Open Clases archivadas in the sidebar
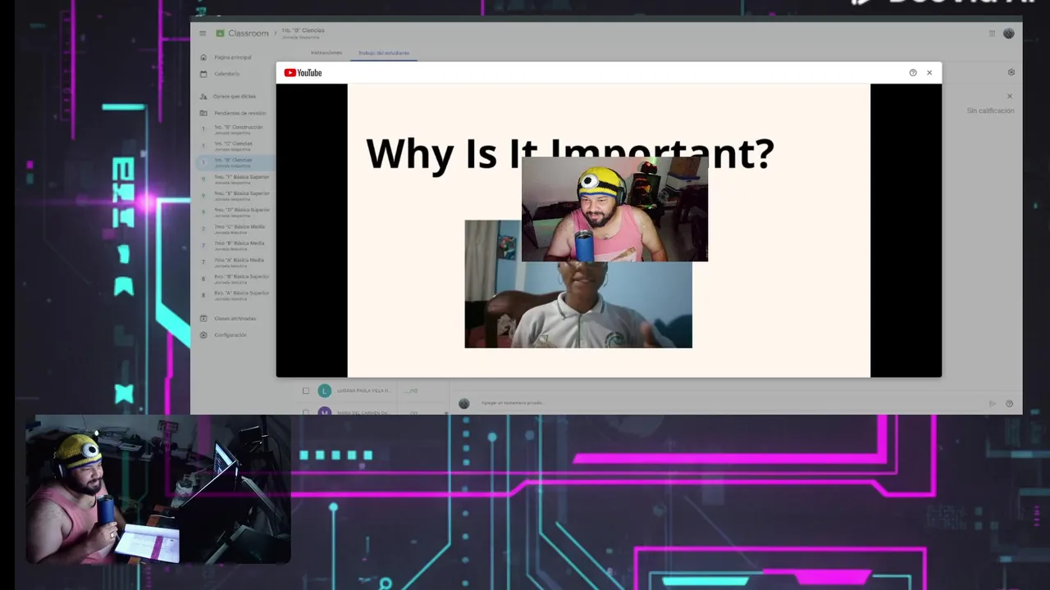This screenshot has width=1050, height=590. coord(234,319)
